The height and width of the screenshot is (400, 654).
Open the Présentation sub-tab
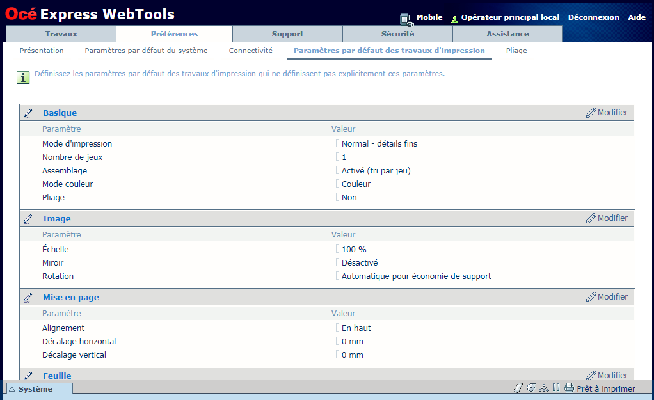point(42,51)
